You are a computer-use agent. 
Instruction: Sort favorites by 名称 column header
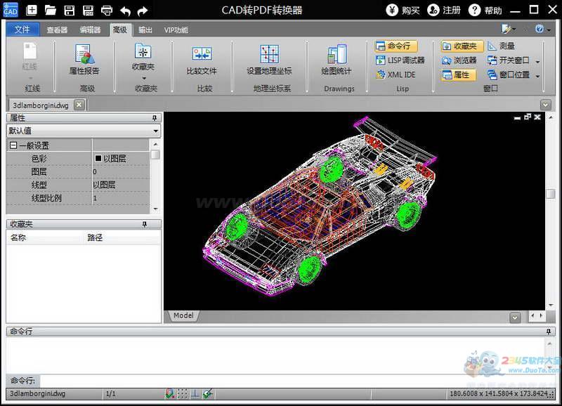tap(18, 237)
